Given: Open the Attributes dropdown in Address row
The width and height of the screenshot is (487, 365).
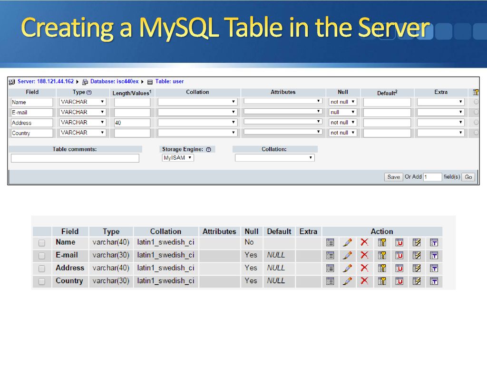Looking at the screenshot, I should pyautogui.click(x=283, y=122).
